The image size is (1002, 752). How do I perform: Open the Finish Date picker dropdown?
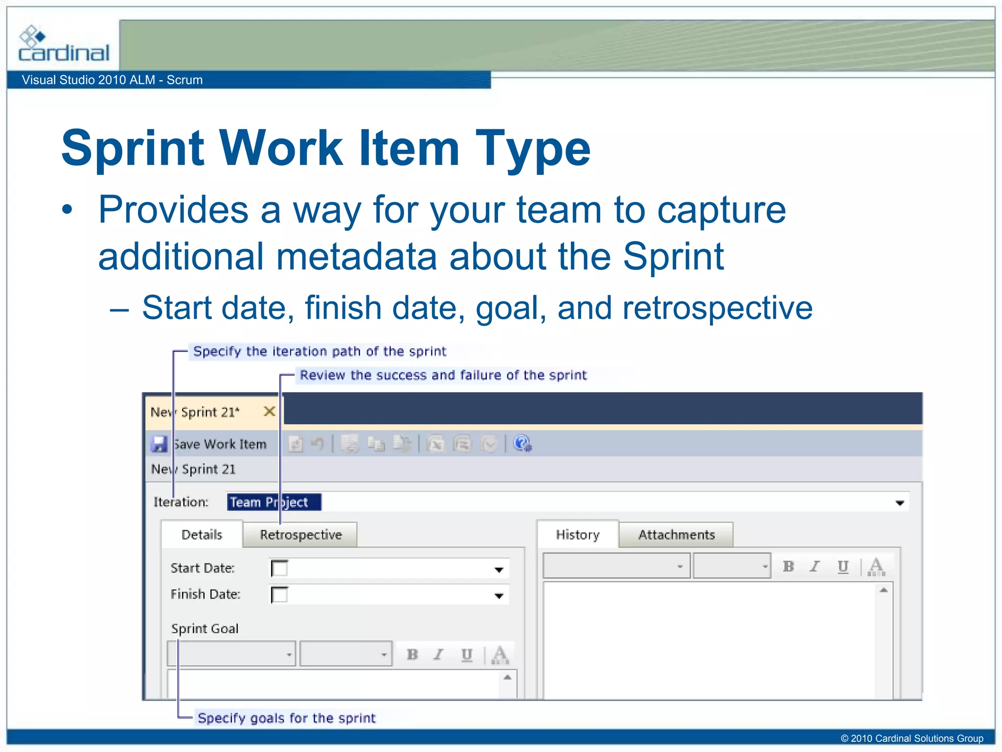[x=499, y=596]
